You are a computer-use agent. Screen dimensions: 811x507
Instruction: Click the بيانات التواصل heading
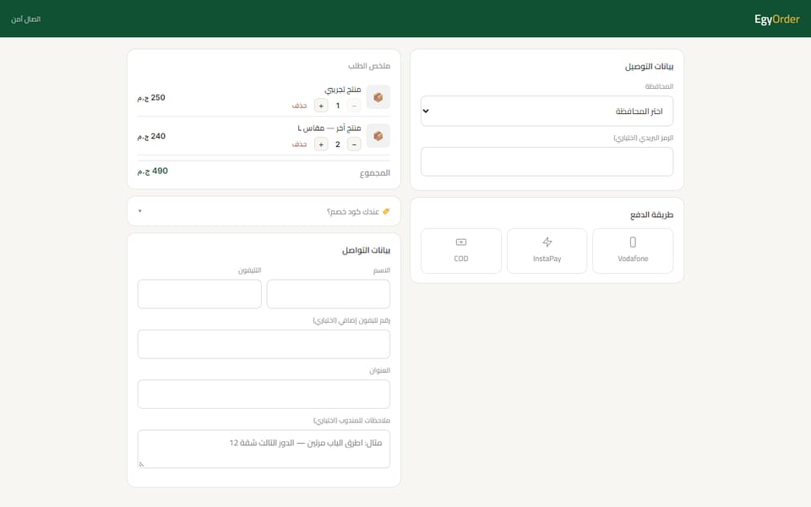(x=366, y=250)
